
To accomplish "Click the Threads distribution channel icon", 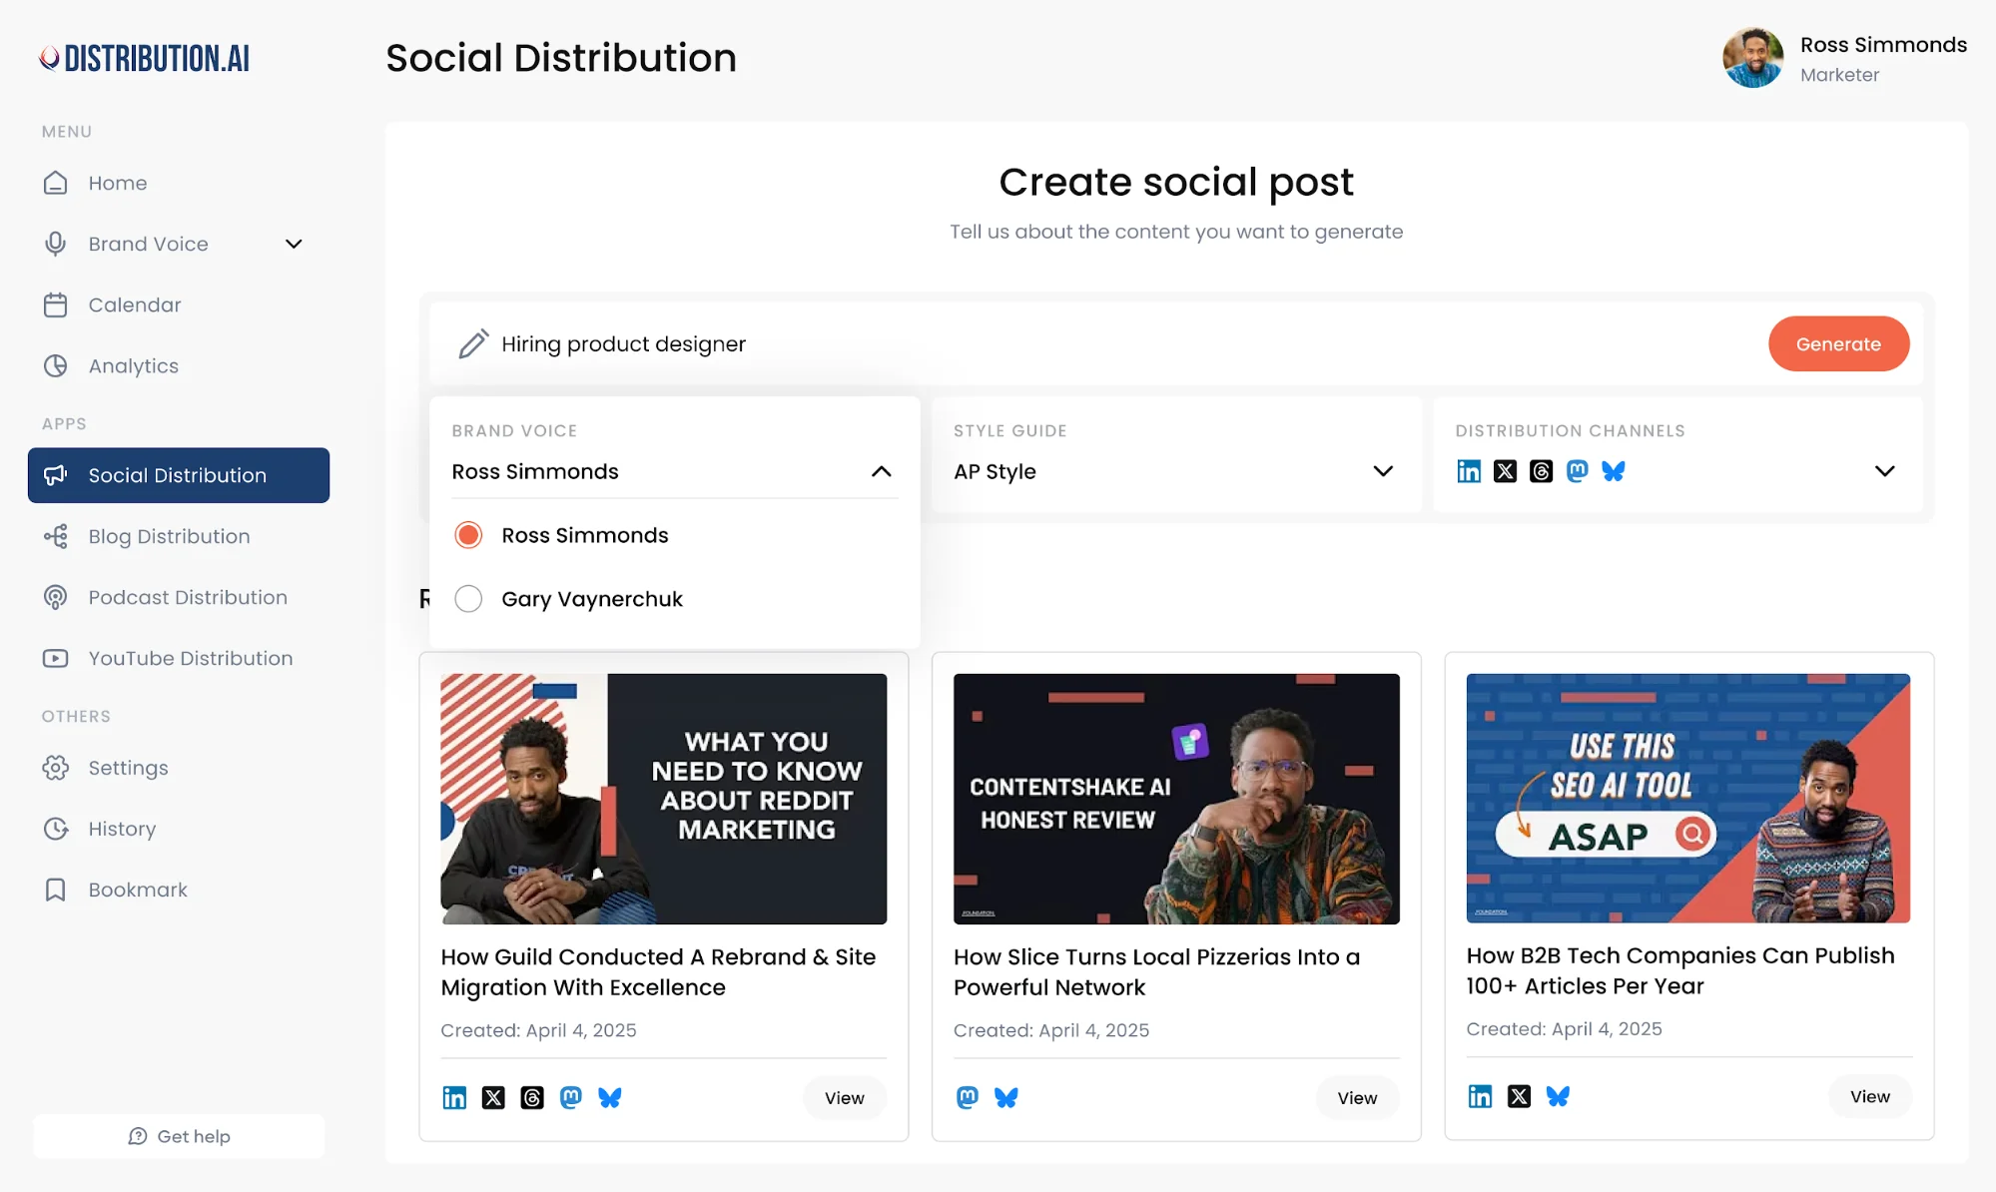I will pyautogui.click(x=1541, y=471).
